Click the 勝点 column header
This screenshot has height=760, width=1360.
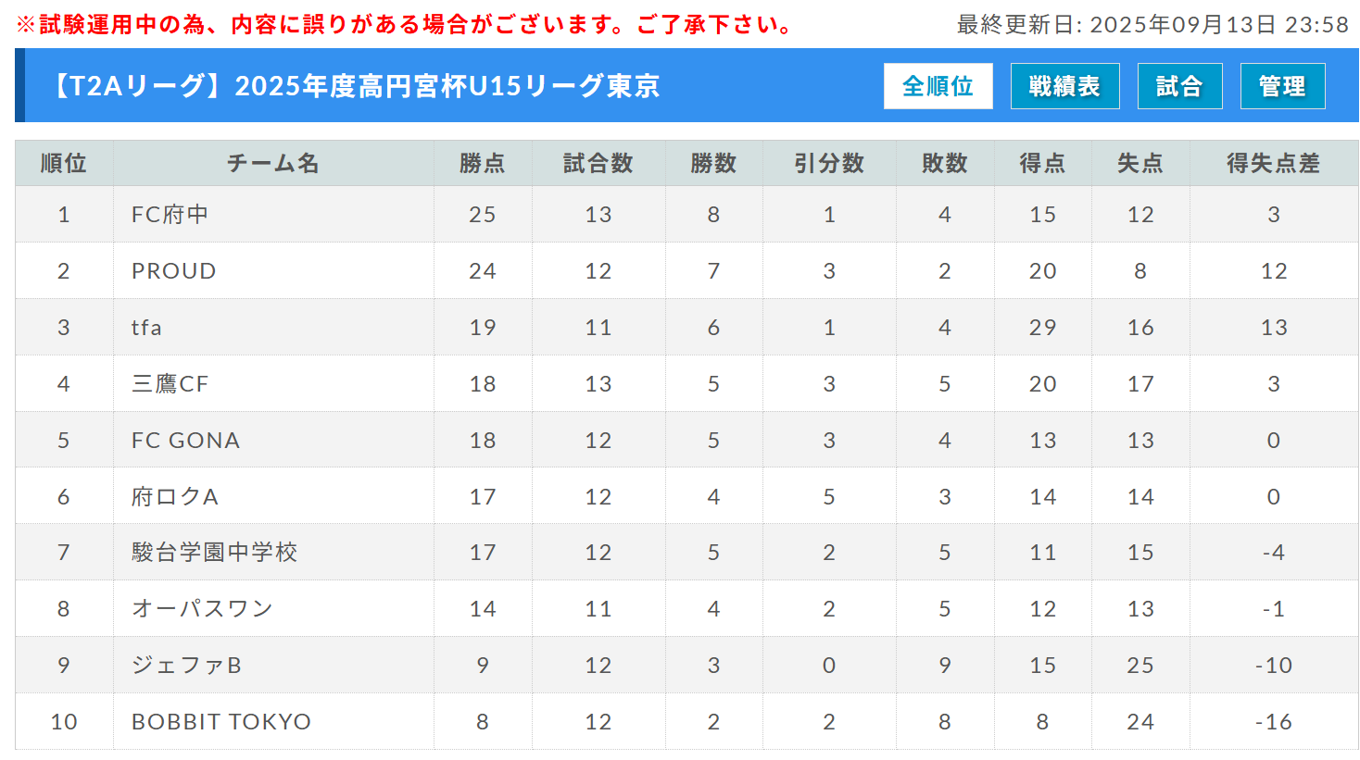(483, 163)
